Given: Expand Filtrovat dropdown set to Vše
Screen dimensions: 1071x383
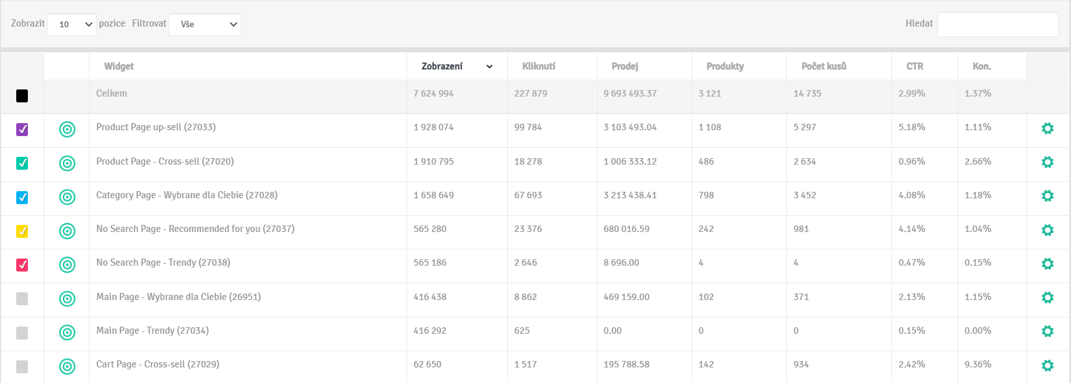Looking at the screenshot, I should click(205, 25).
